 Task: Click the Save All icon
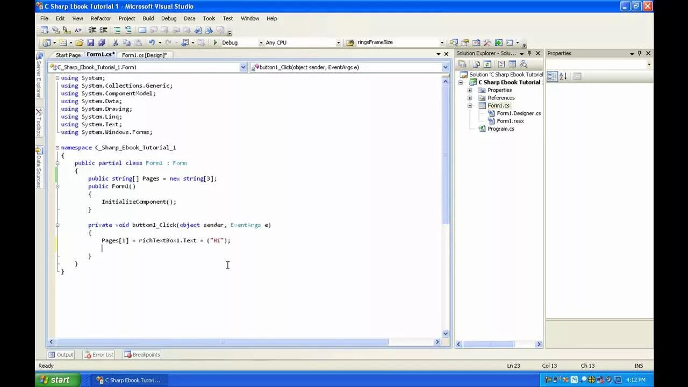pyautogui.click(x=101, y=42)
